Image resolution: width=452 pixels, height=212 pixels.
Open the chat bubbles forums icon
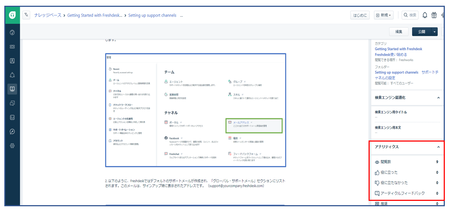pyautogui.click(x=12, y=103)
